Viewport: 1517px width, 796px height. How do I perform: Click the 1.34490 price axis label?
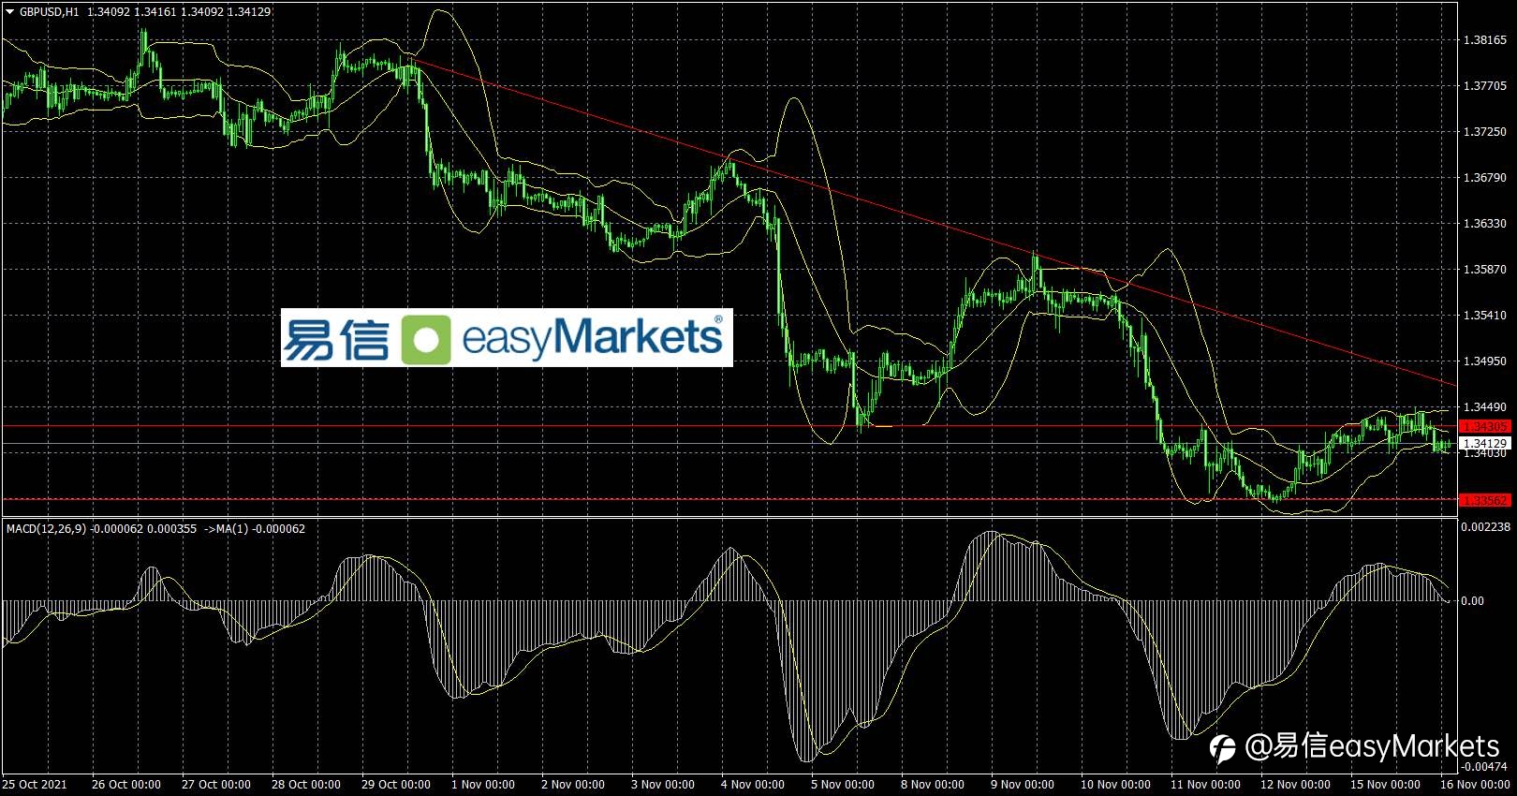point(1485,407)
